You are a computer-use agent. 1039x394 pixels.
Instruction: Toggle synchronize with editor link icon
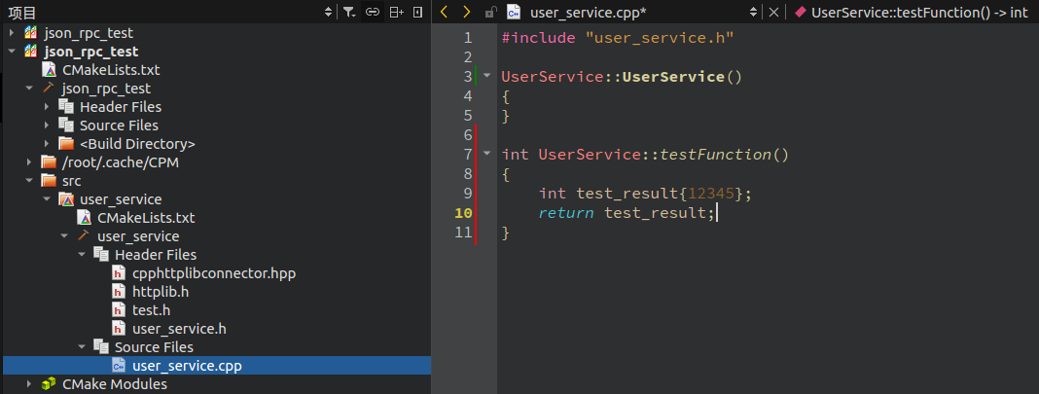click(373, 12)
